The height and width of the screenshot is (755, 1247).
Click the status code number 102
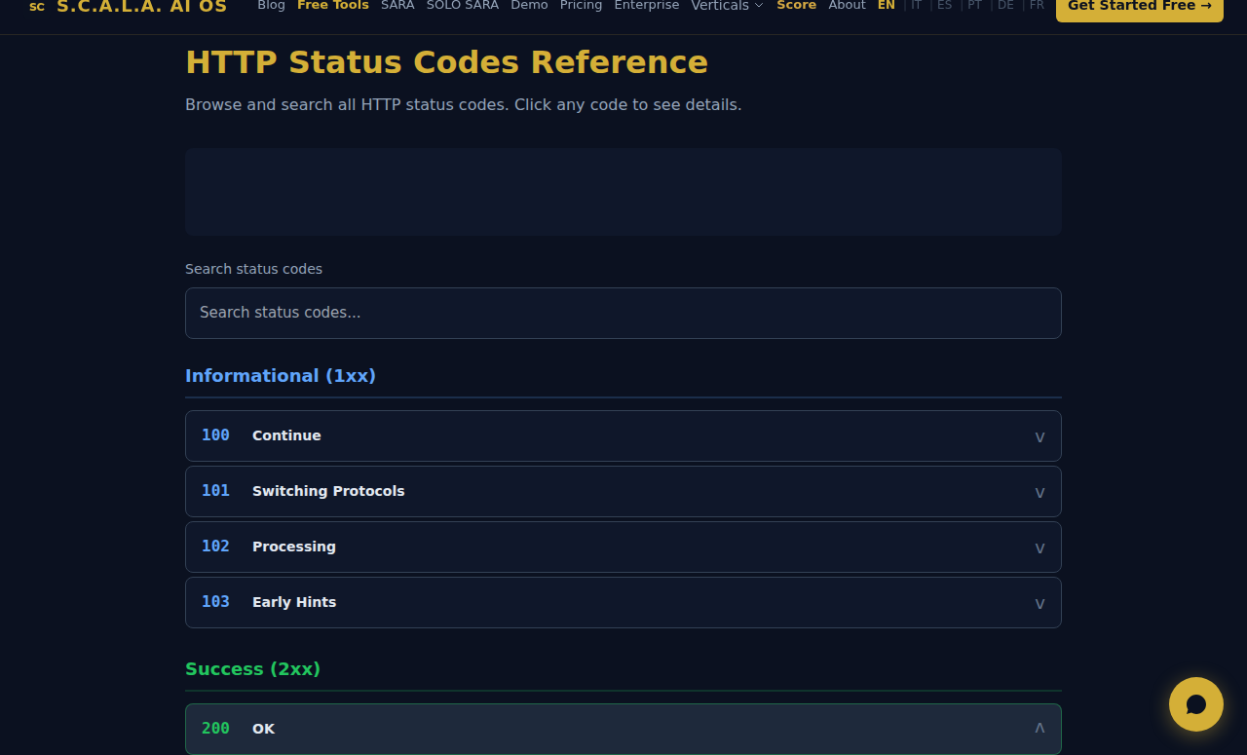pos(215,547)
